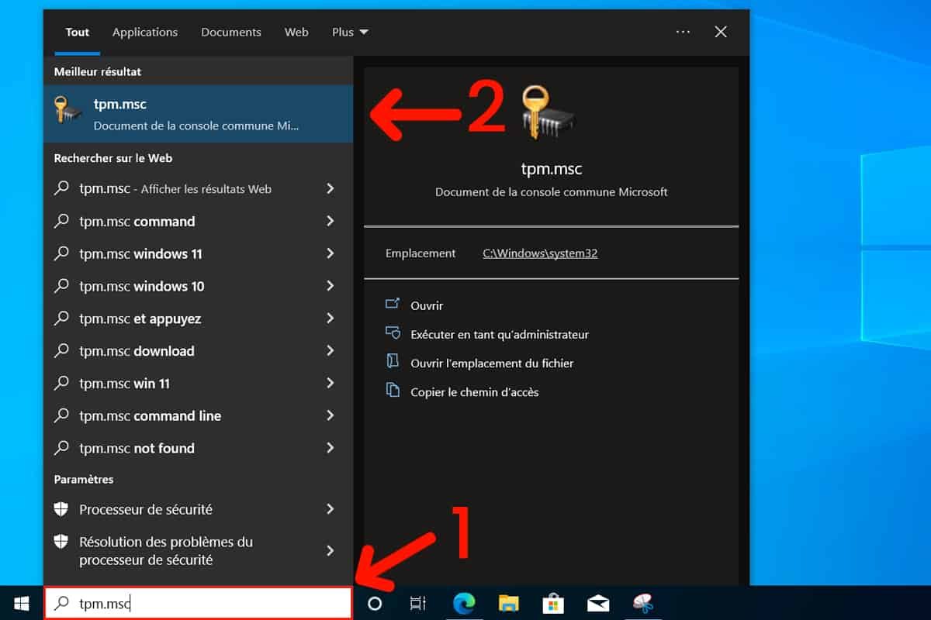The width and height of the screenshot is (931, 620).
Task: Open File Explorer from the taskbar
Action: tap(508, 604)
